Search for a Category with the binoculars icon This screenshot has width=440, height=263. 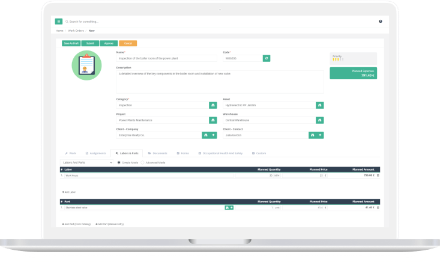point(212,105)
